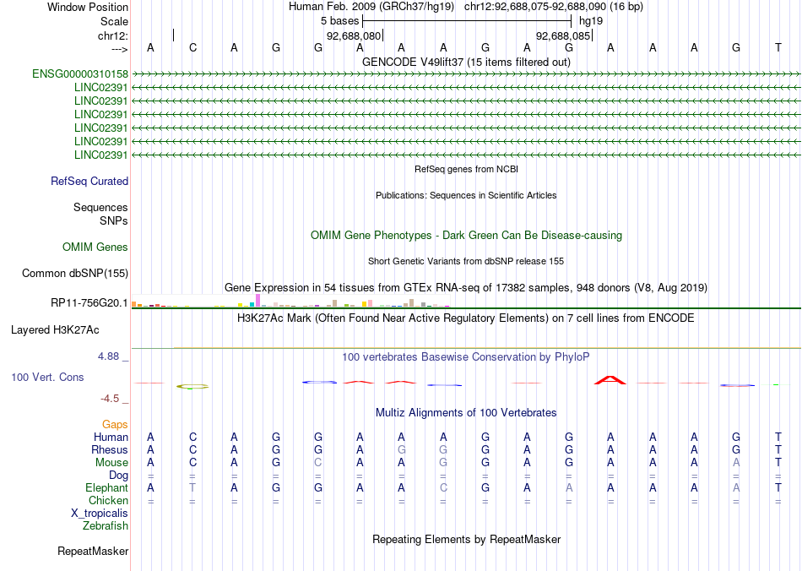Click the OMIM Genes track label
Viewport: 802px width, 571px height.
tap(95, 247)
